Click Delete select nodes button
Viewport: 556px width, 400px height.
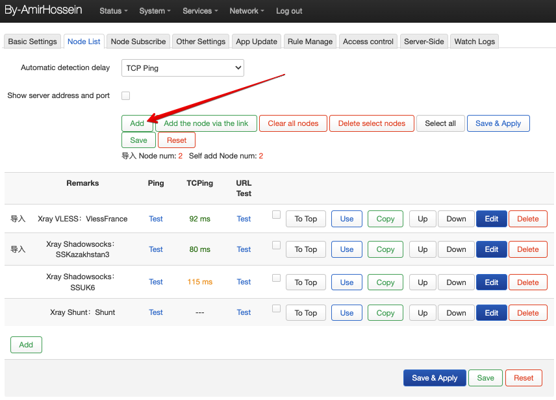tap(372, 123)
